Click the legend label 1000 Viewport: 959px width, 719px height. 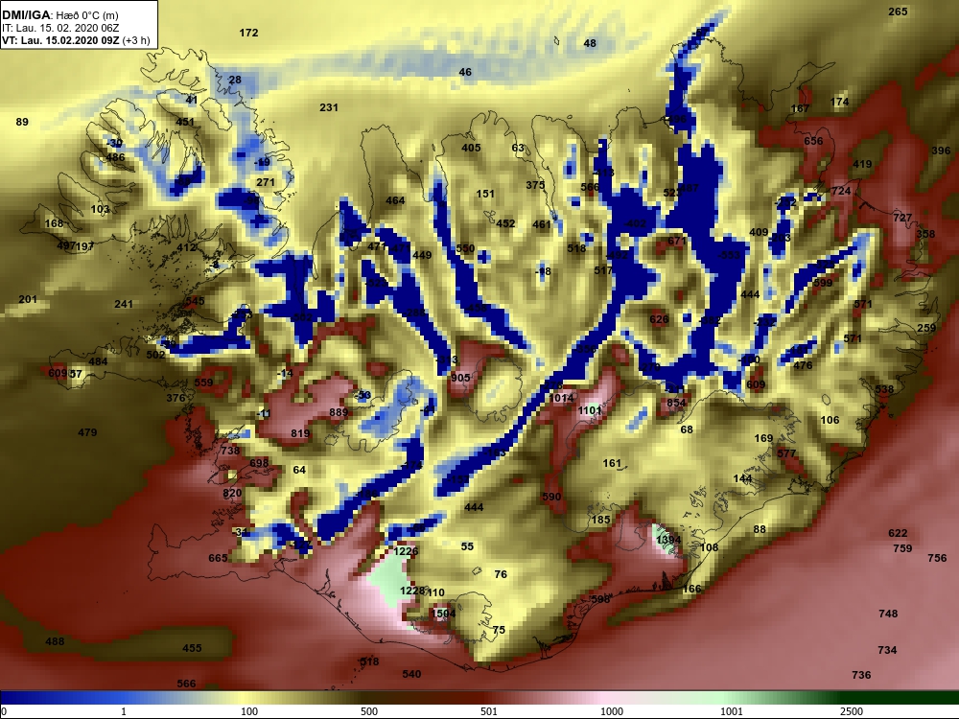612,711
